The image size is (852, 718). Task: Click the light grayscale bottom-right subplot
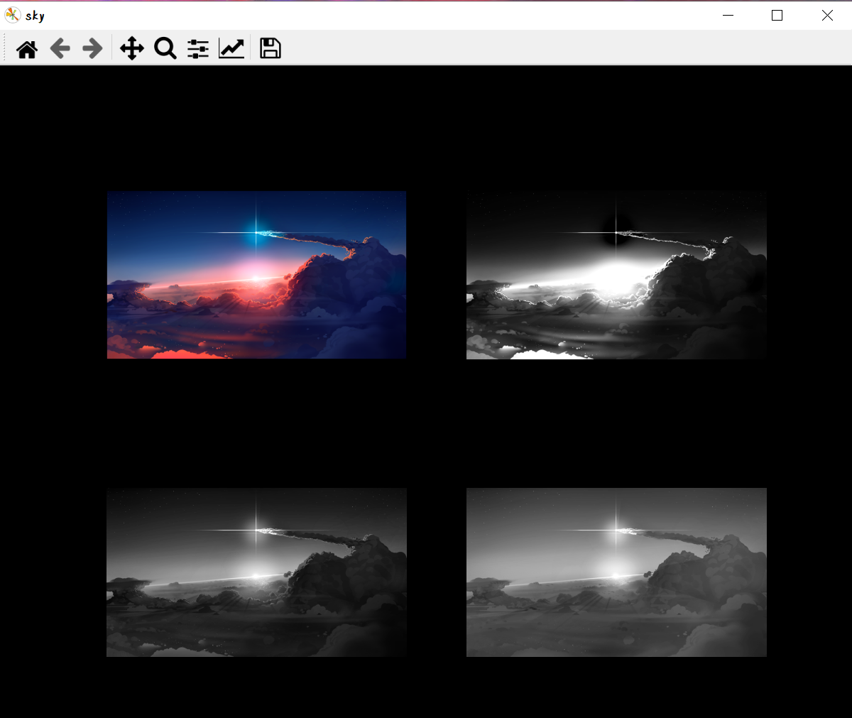pos(616,572)
